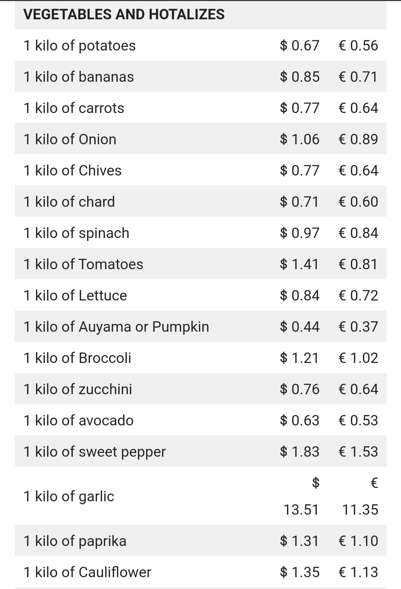Tap the 1 kilo of Cauliflower label
Screen dimensions: 401x589
click(x=88, y=572)
